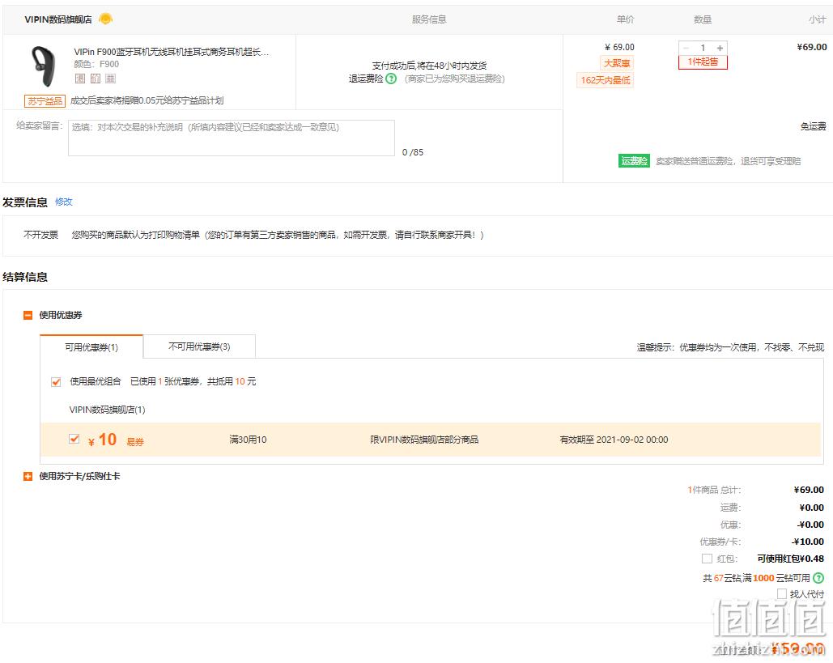Click the quantity field showing 1
Screen dimensions: 833x663
703,48
